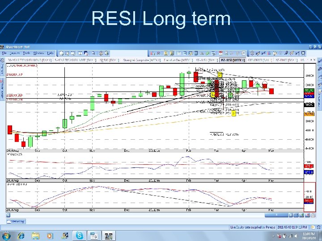Click the alarm clock toolbar icon
The height and width of the screenshot is (241, 322).
coord(303,53)
